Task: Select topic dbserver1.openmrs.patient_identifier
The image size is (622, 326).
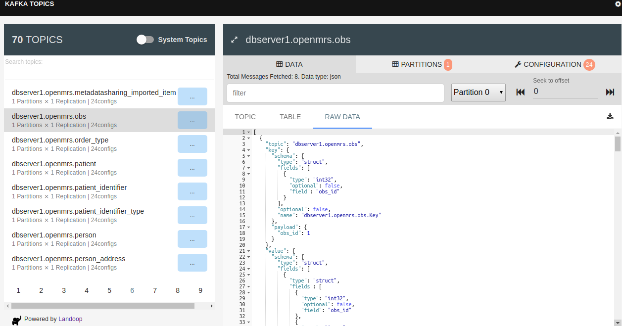Action: [69, 187]
